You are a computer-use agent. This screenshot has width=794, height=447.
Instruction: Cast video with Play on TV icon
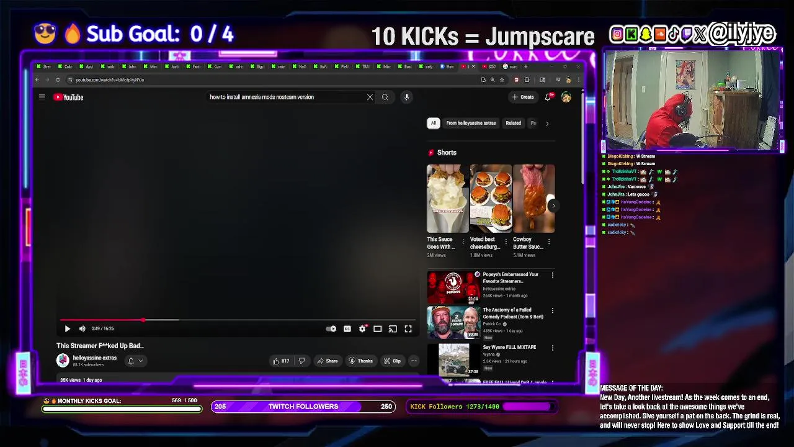pos(393,329)
